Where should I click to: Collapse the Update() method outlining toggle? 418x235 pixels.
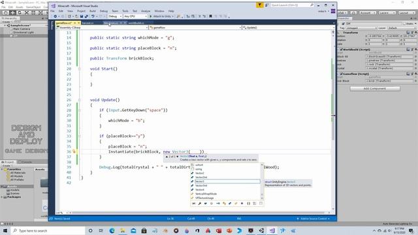80,100
